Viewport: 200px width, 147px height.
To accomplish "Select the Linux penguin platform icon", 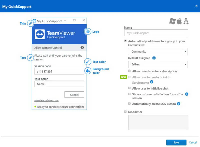I will (186, 21).
